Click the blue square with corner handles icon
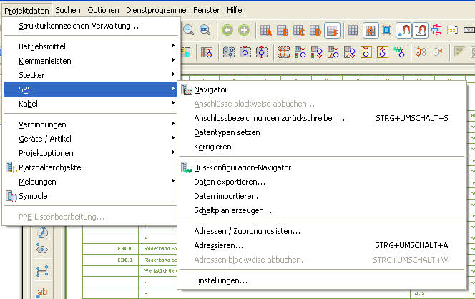 (x=386, y=30)
